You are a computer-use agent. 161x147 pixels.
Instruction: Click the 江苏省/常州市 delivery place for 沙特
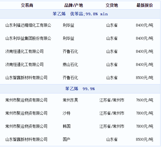tap(112, 113)
